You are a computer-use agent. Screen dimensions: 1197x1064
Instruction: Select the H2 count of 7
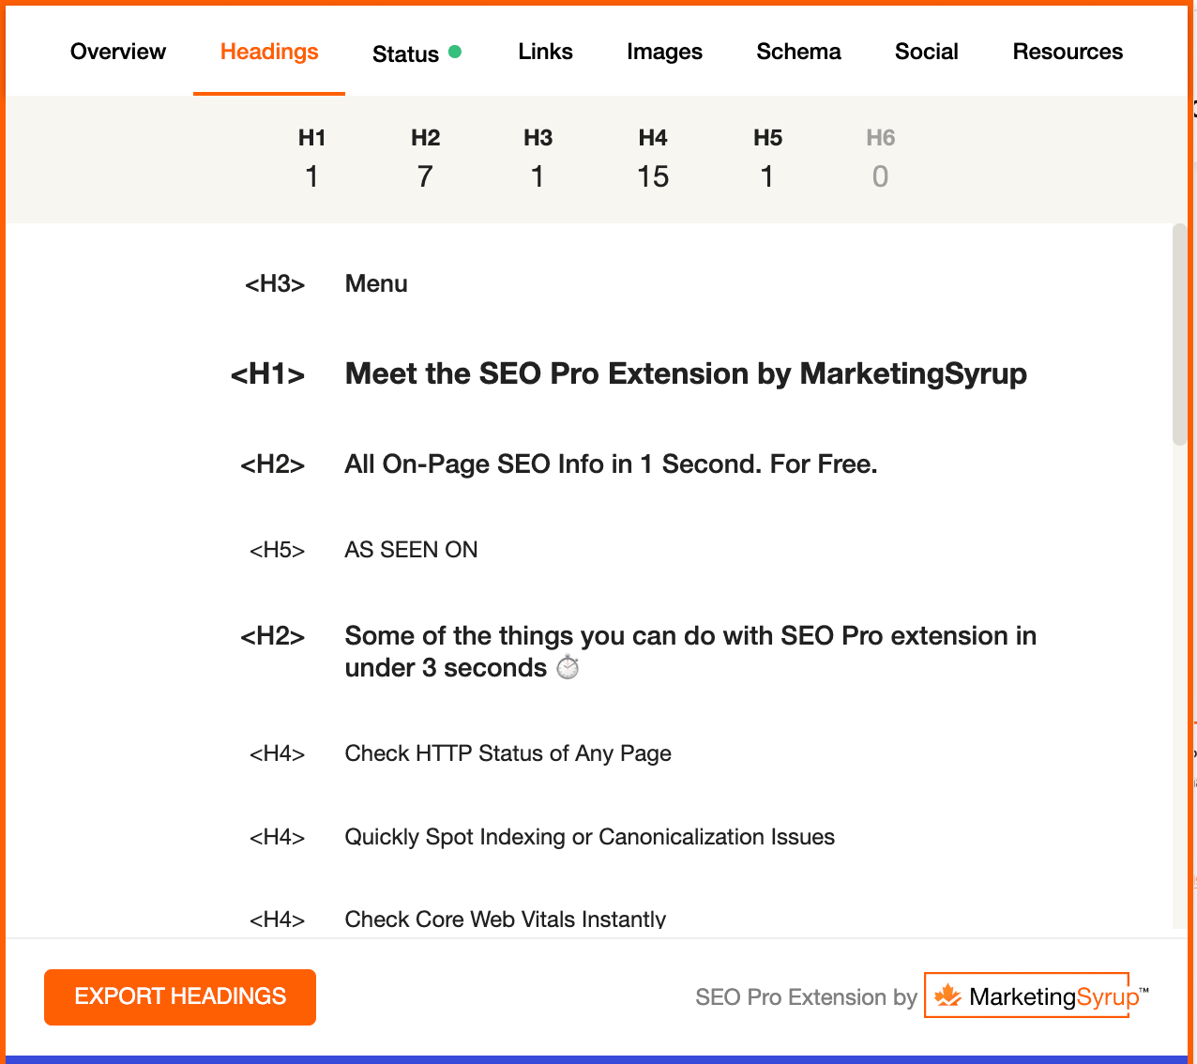point(425,160)
